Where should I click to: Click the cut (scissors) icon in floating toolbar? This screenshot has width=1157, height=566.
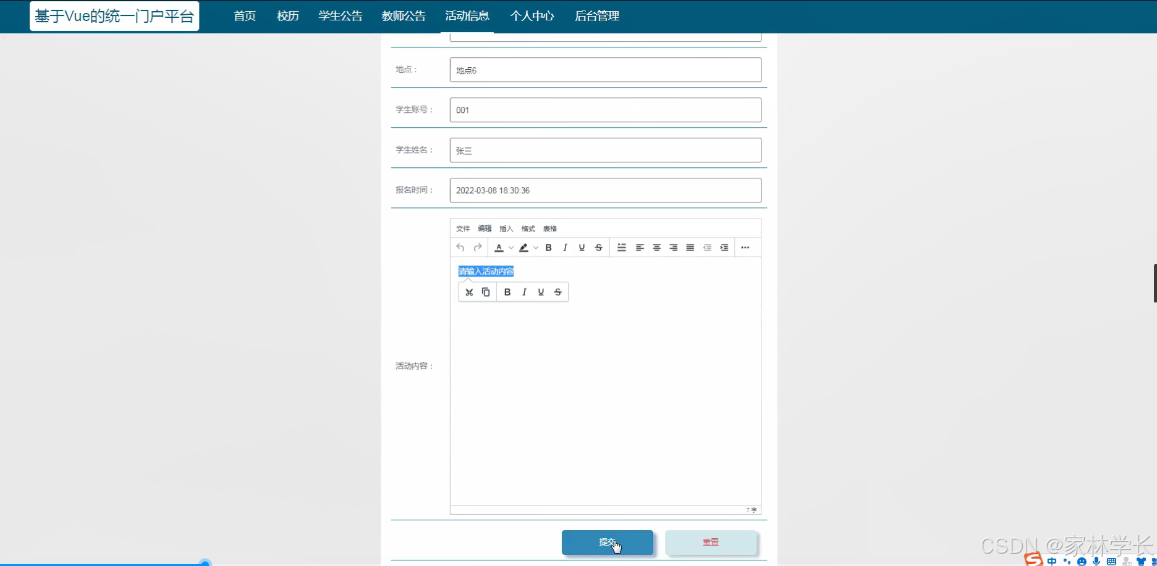pos(469,291)
